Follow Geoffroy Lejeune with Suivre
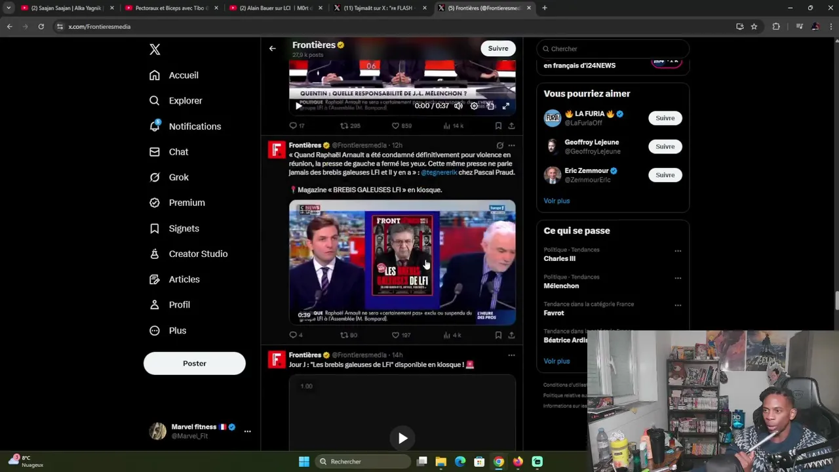Screen dimensions: 839x472 point(665,146)
